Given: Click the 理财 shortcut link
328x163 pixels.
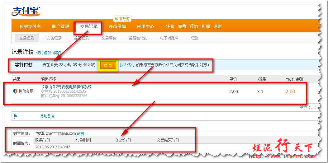Looking at the screenshot, I should tap(217, 26).
